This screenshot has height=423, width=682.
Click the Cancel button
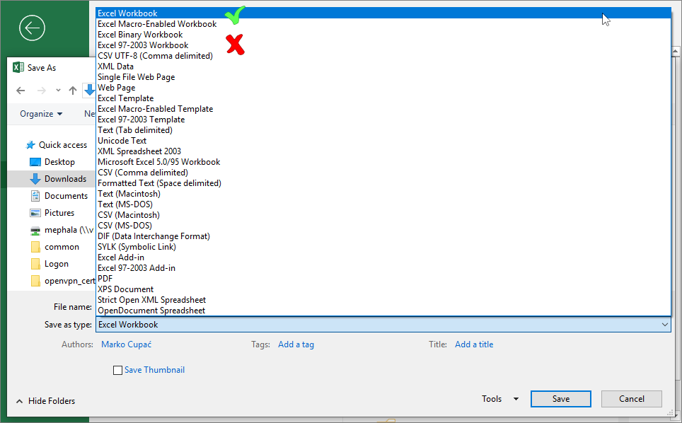(x=632, y=399)
